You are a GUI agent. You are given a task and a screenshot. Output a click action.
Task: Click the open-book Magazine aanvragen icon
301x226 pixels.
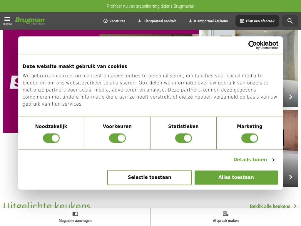tap(75, 214)
